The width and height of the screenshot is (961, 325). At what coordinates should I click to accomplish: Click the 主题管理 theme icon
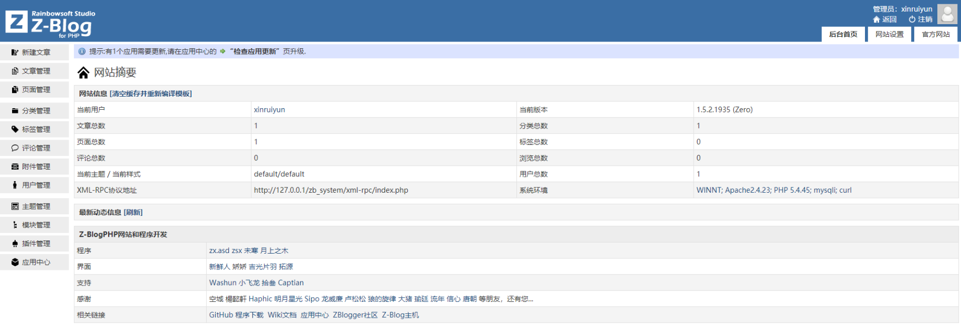tap(15, 206)
